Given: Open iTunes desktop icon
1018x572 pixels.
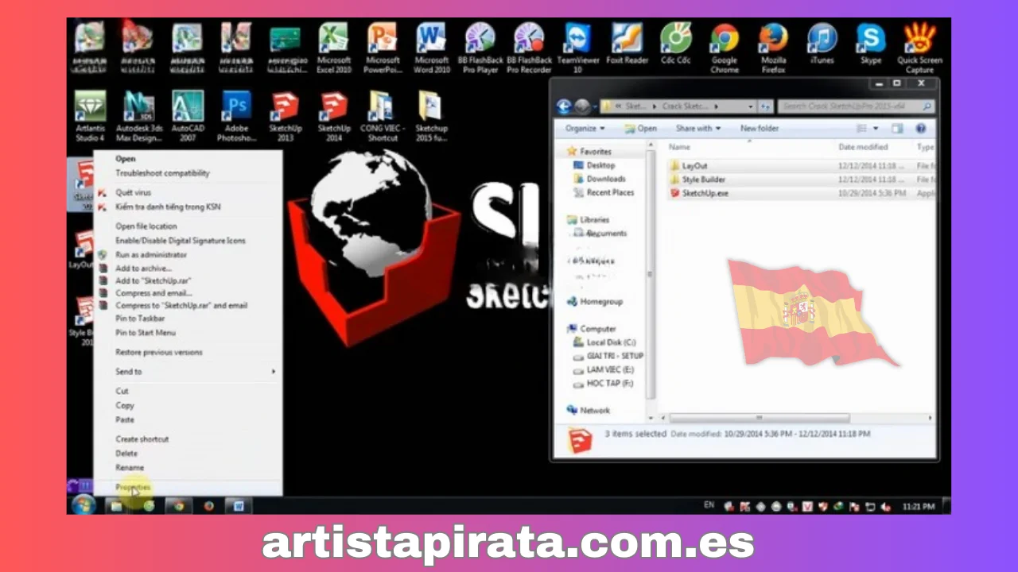Looking at the screenshot, I should point(822,44).
